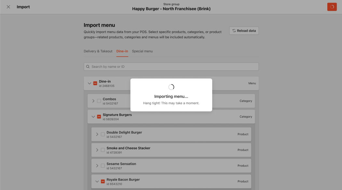
Task: Collapse the Royale Bacon Burger product
Action: (97, 182)
